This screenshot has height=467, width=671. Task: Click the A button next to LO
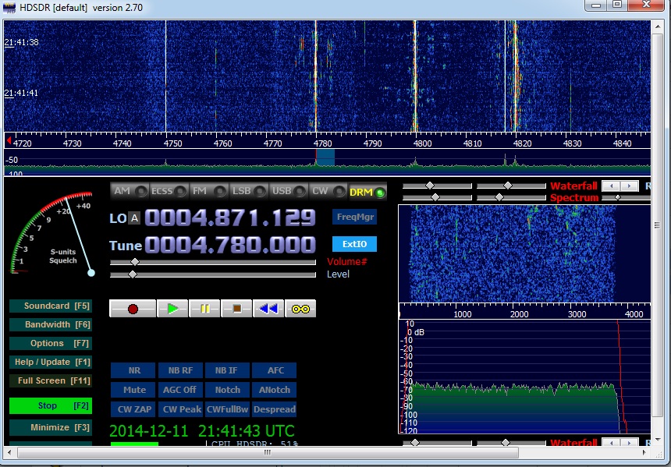point(134,218)
